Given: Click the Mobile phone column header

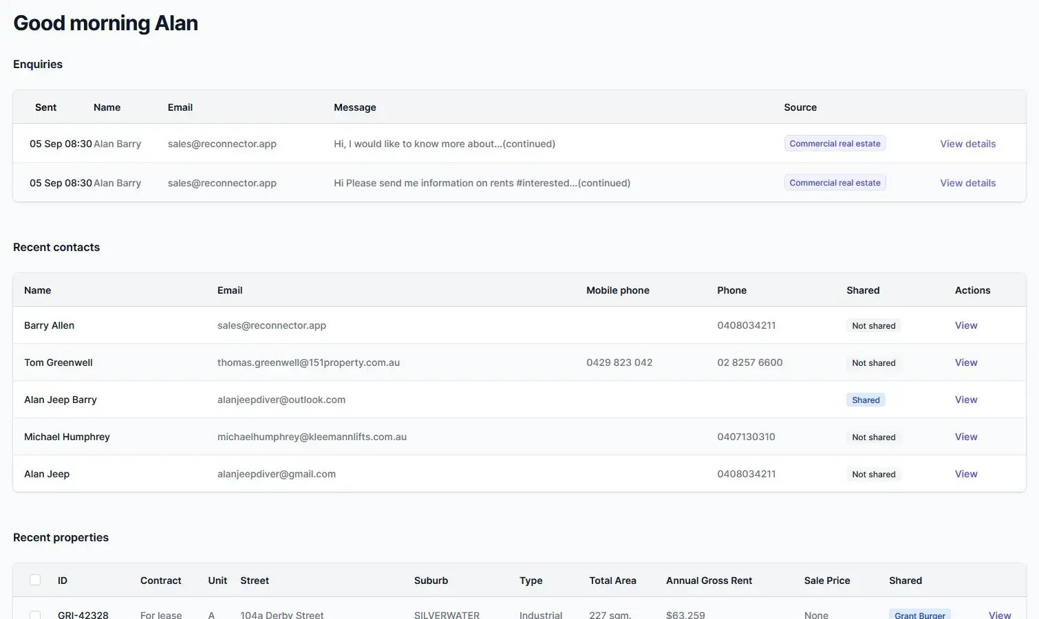Looking at the screenshot, I should [617, 290].
